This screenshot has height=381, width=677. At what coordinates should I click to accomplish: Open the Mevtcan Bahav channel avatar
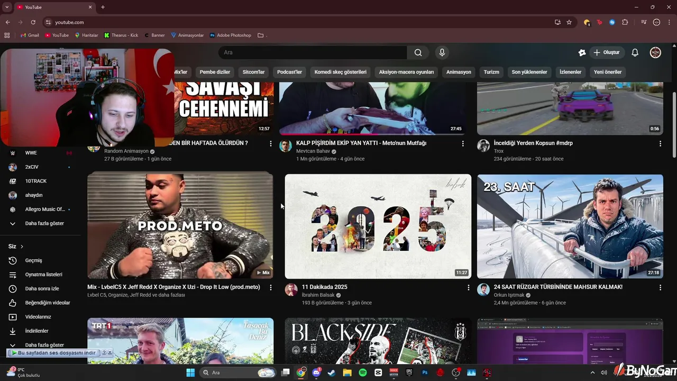click(286, 146)
